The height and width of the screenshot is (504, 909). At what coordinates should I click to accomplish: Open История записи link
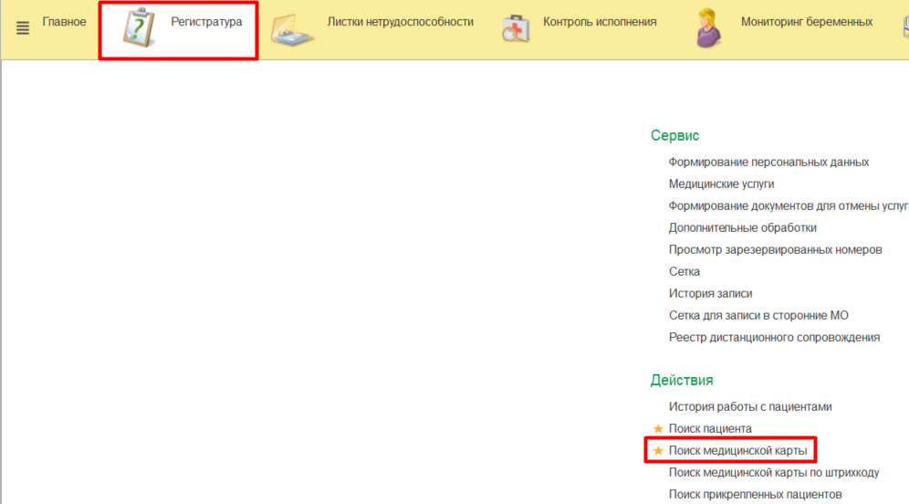click(x=710, y=293)
